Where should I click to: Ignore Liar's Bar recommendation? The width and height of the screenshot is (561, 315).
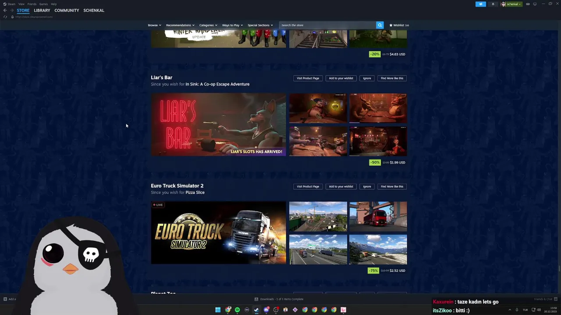point(367,78)
